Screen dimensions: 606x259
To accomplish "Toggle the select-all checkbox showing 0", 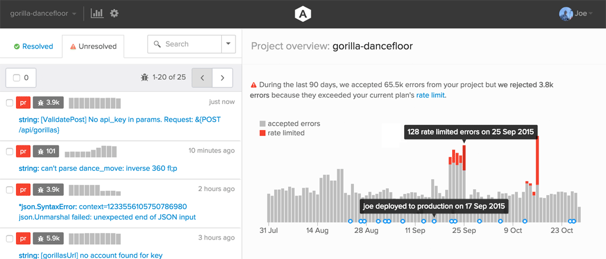I will [21, 77].
